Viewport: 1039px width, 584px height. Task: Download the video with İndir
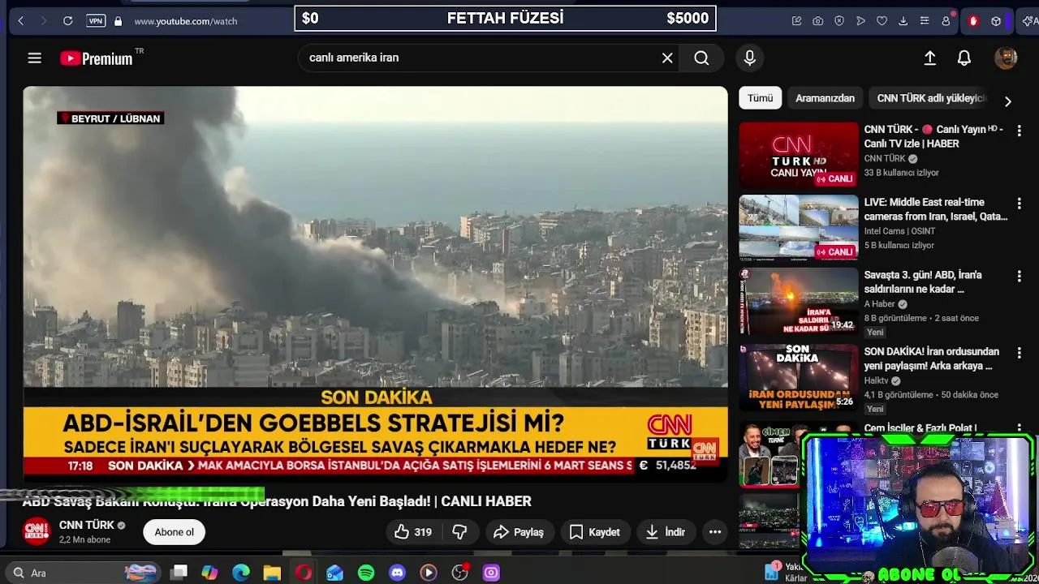(x=665, y=532)
